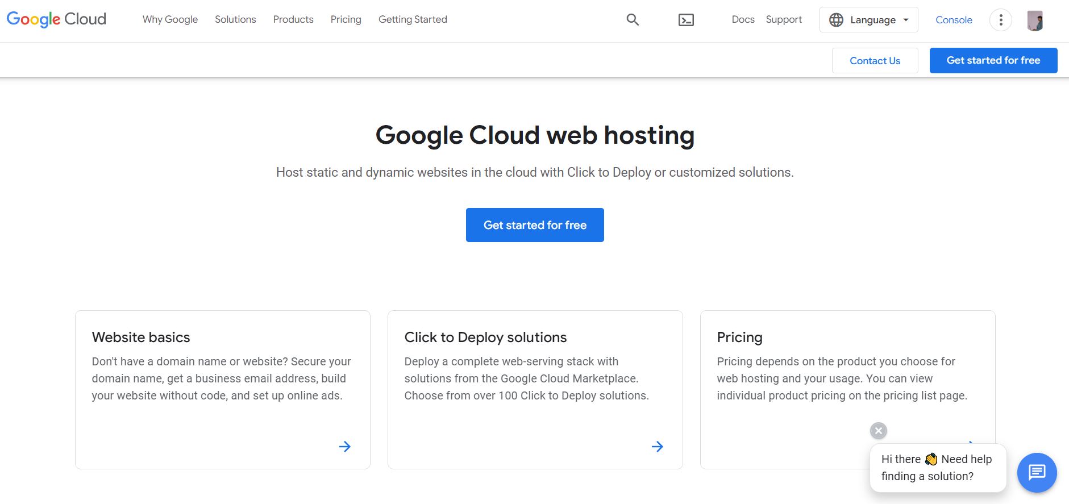
Task: Click the hero Get started for free button
Action: coord(535,225)
